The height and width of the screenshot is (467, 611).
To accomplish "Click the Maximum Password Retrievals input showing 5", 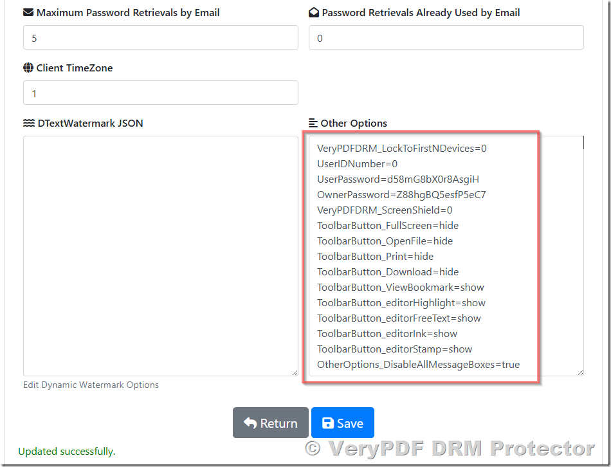I will pos(160,37).
